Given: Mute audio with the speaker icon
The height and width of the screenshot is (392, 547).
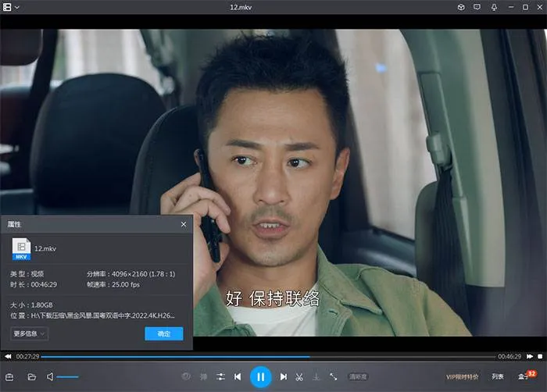Looking at the screenshot, I should click(x=50, y=376).
